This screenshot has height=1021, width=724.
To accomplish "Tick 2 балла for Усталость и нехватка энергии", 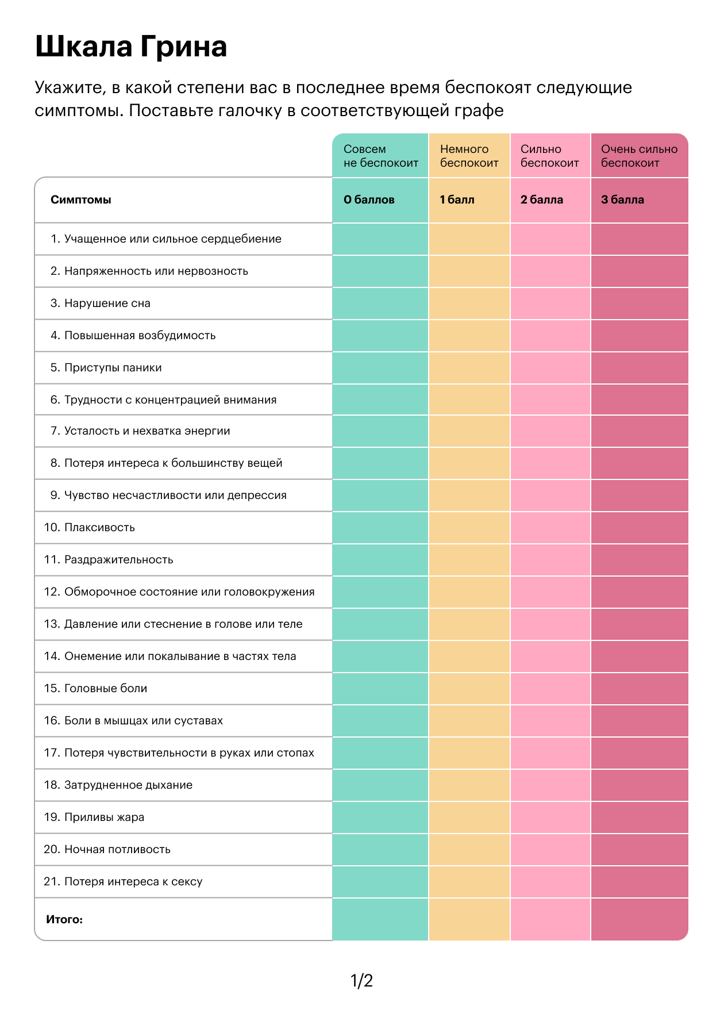I will pyautogui.click(x=550, y=431).
